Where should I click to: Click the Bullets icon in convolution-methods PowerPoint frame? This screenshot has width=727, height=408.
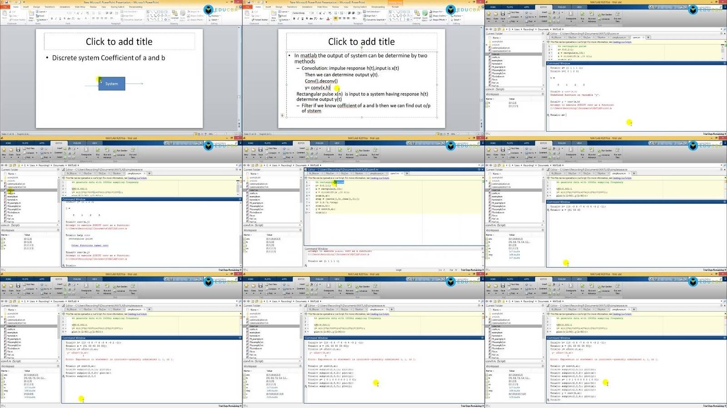click(336, 13)
